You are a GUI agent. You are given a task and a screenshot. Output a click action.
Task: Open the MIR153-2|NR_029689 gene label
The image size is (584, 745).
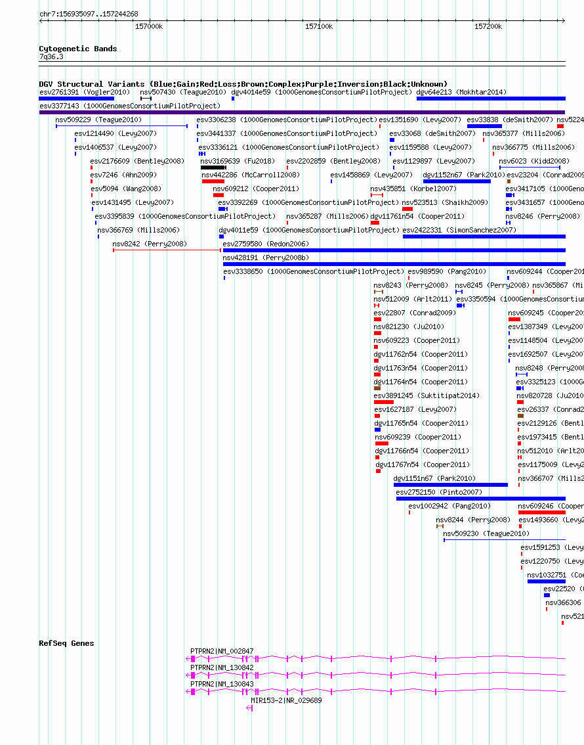[287, 700]
